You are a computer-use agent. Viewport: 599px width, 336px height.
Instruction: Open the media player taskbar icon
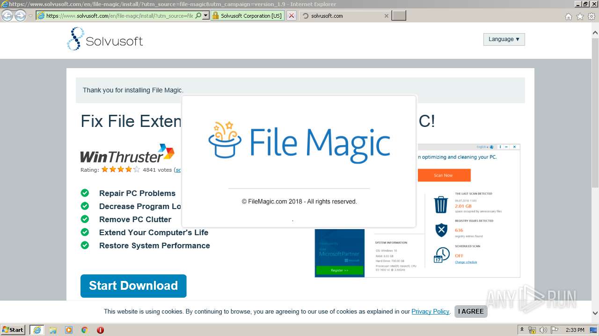[69, 330]
